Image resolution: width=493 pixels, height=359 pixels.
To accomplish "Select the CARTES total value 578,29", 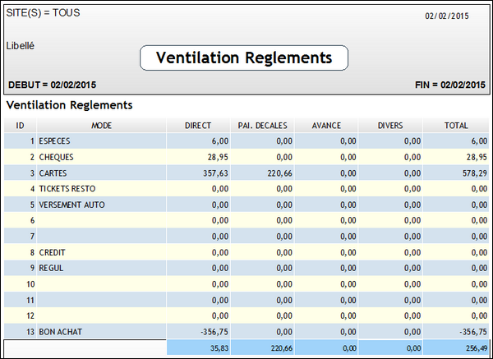I will [474, 173].
